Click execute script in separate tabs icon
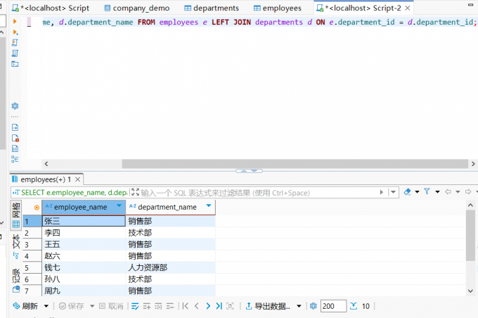Image resolution: width=478 pixels, height=318 pixels. (15, 53)
